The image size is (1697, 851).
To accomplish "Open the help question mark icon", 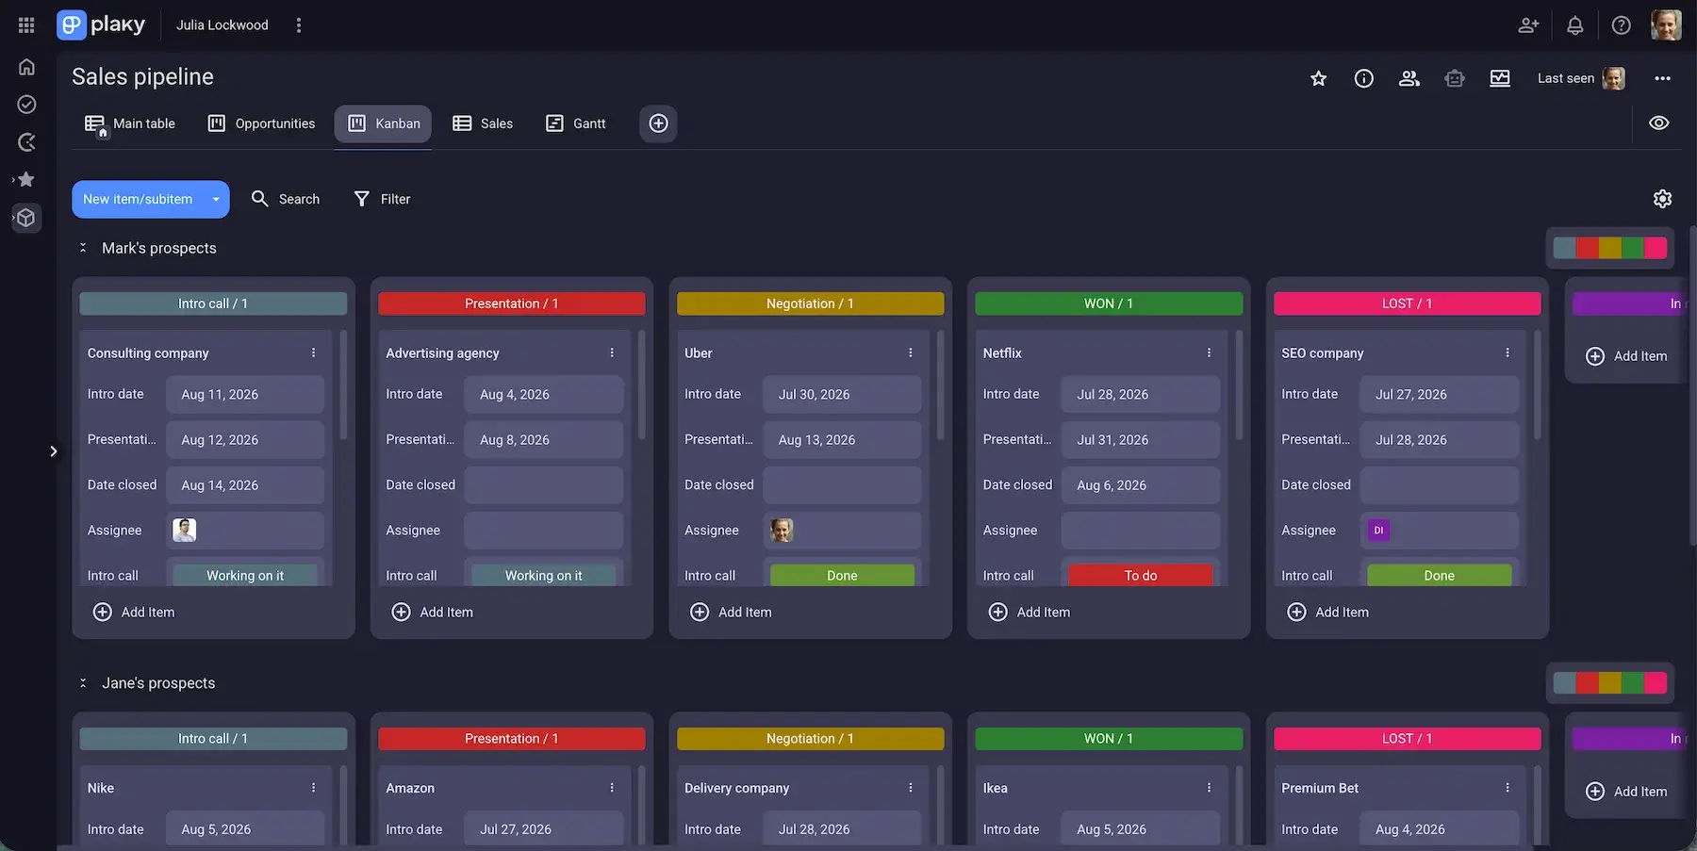I will coord(1621,25).
